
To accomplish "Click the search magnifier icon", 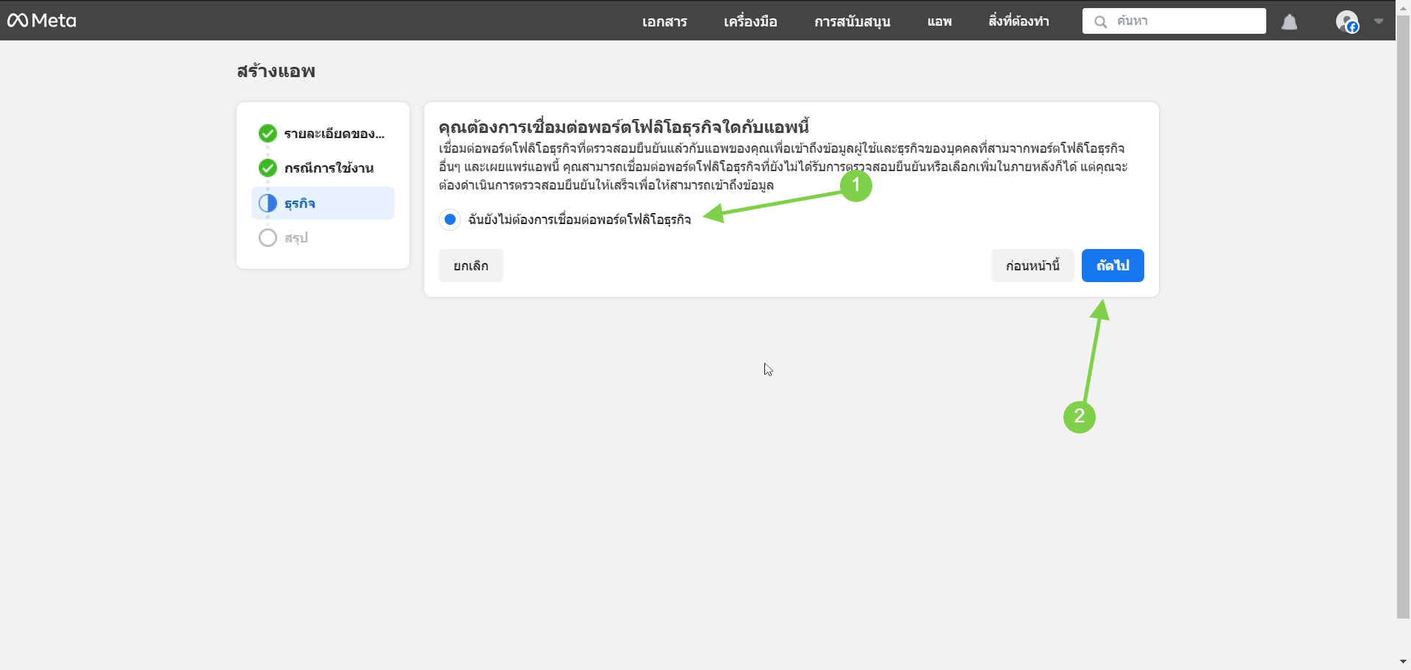I will point(1100,21).
